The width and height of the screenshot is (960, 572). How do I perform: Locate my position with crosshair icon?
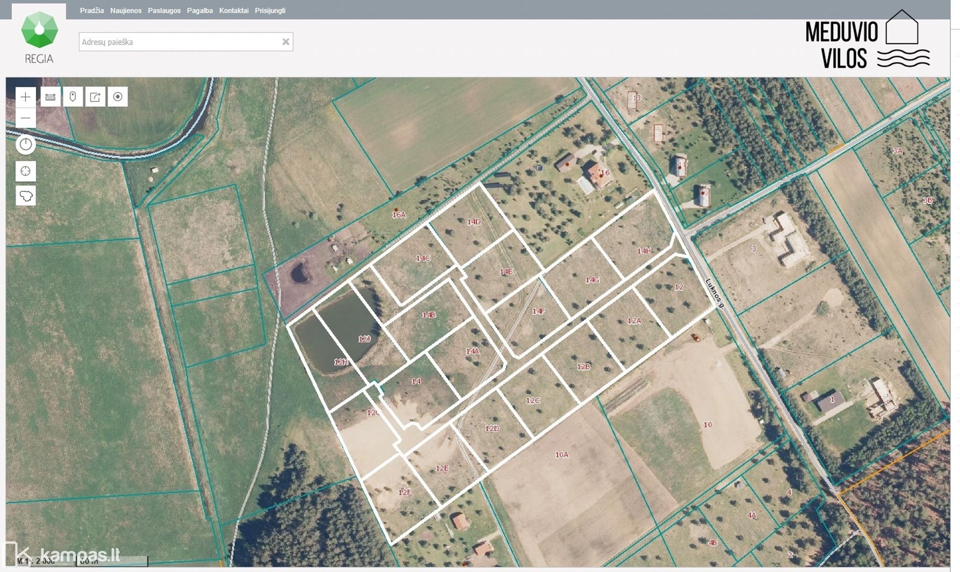(x=26, y=171)
